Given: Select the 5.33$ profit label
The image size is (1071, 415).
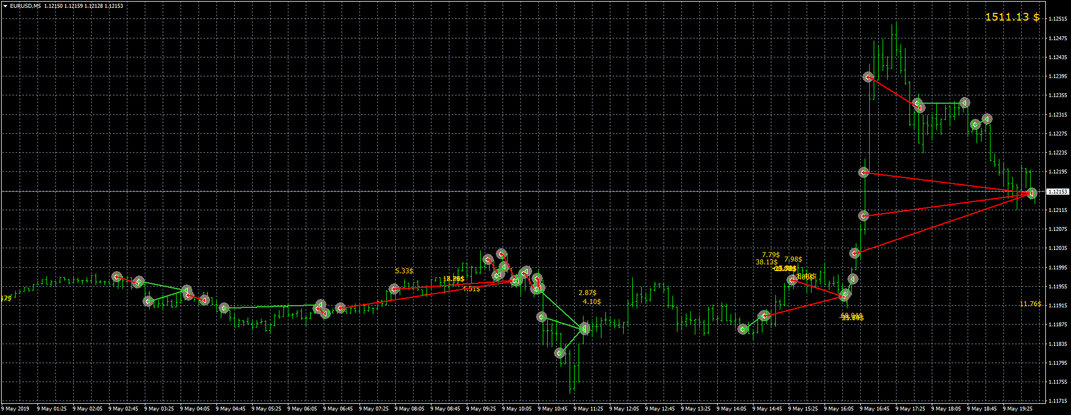Looking at the screenshot, I should pos(404,271).
